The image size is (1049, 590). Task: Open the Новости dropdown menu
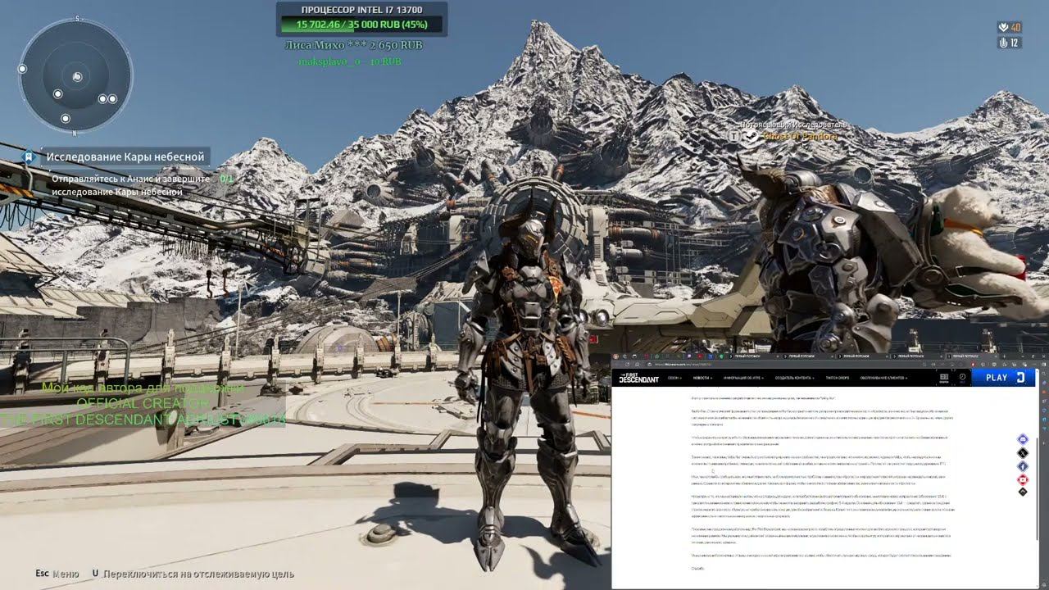702,378
